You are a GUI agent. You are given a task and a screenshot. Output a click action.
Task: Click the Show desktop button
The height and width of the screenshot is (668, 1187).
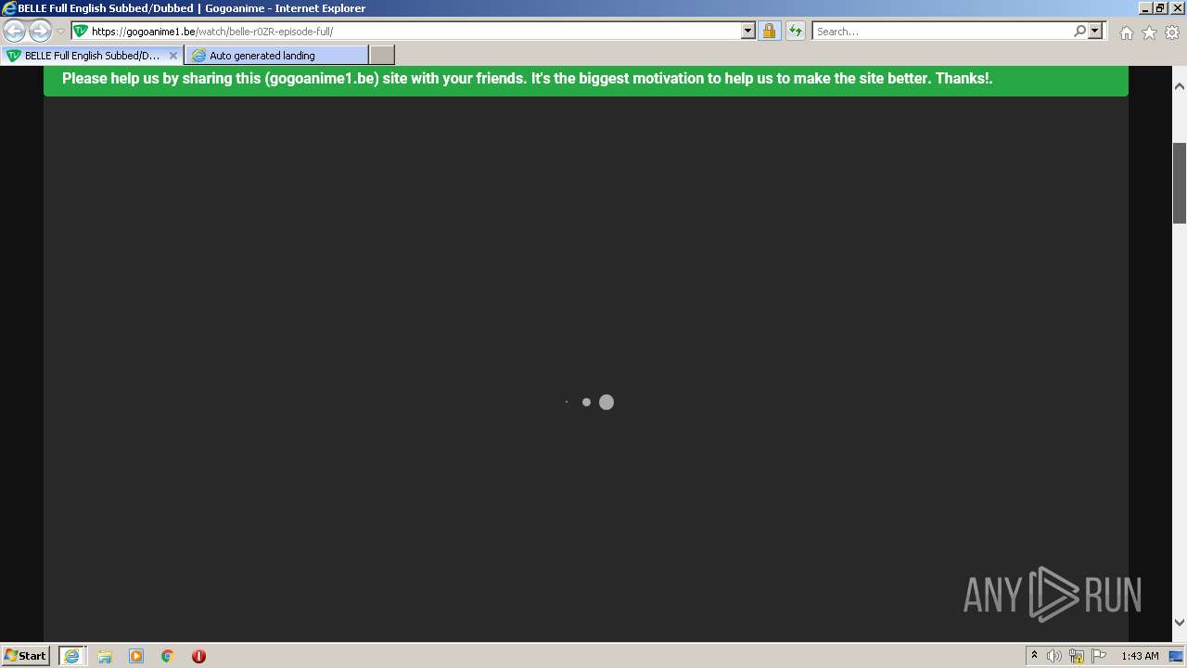click(1177, 656)
